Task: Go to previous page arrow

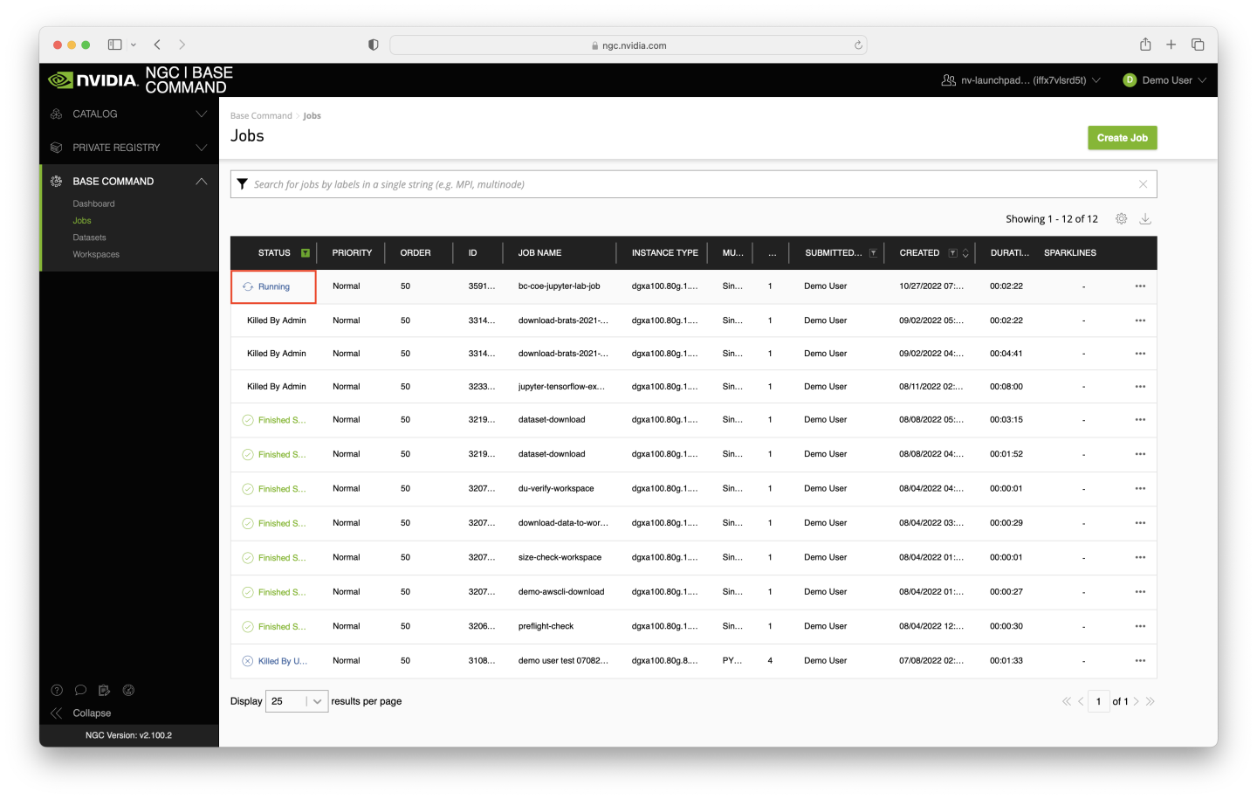Action: coord(1081,702)
